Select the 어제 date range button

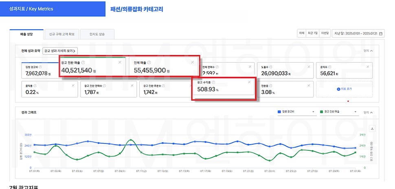tap(301, 33)
